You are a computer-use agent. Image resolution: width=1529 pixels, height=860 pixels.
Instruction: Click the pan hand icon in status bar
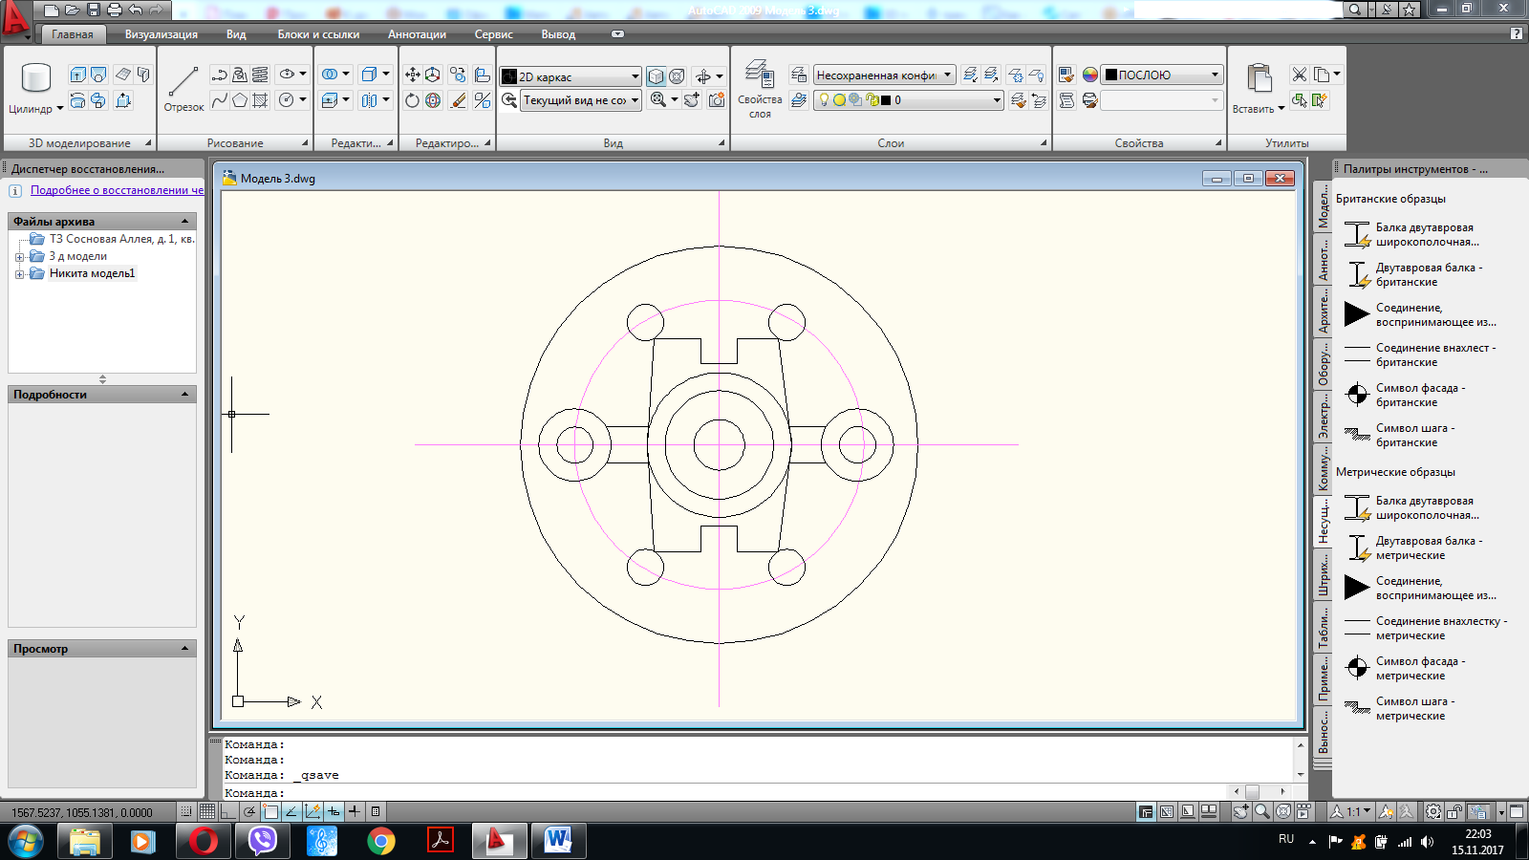point(1240,812)
